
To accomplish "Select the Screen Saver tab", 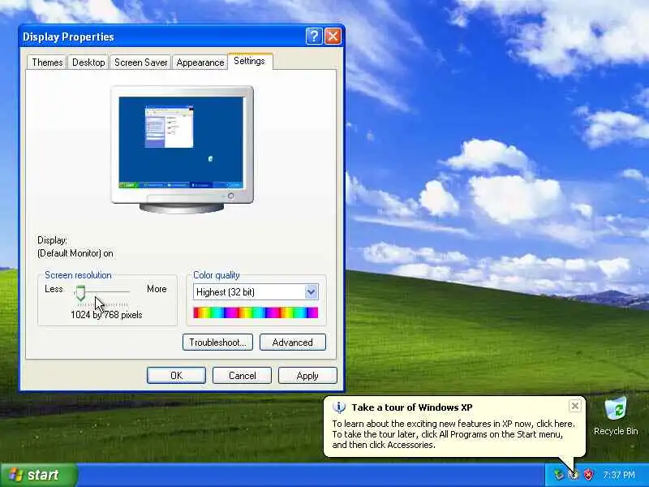I will (x=140, y=62).
